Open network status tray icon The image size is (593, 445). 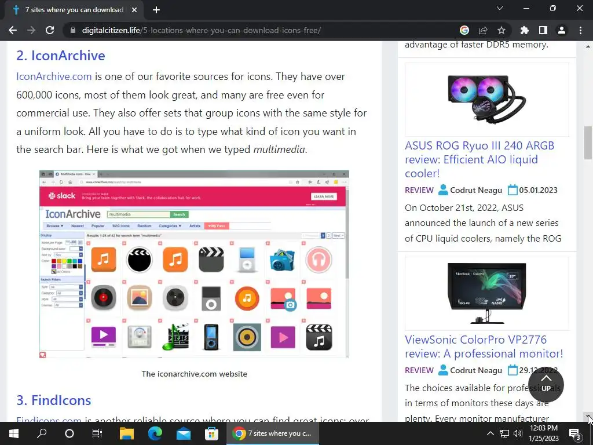pyautogui.click(x=504, y=433)
